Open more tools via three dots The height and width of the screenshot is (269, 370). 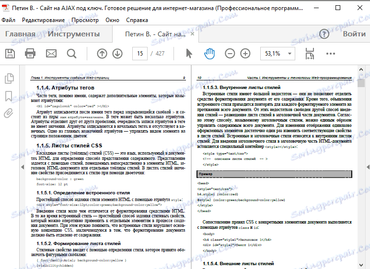tap(330, 54)
